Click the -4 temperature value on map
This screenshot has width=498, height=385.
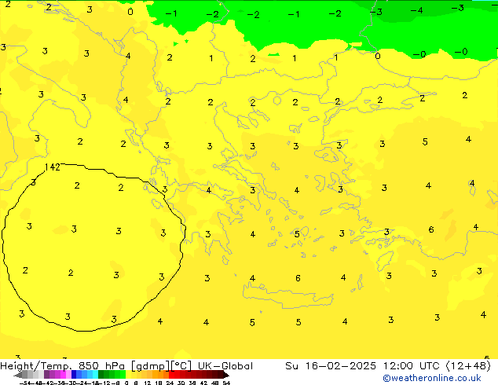(416, 10)
